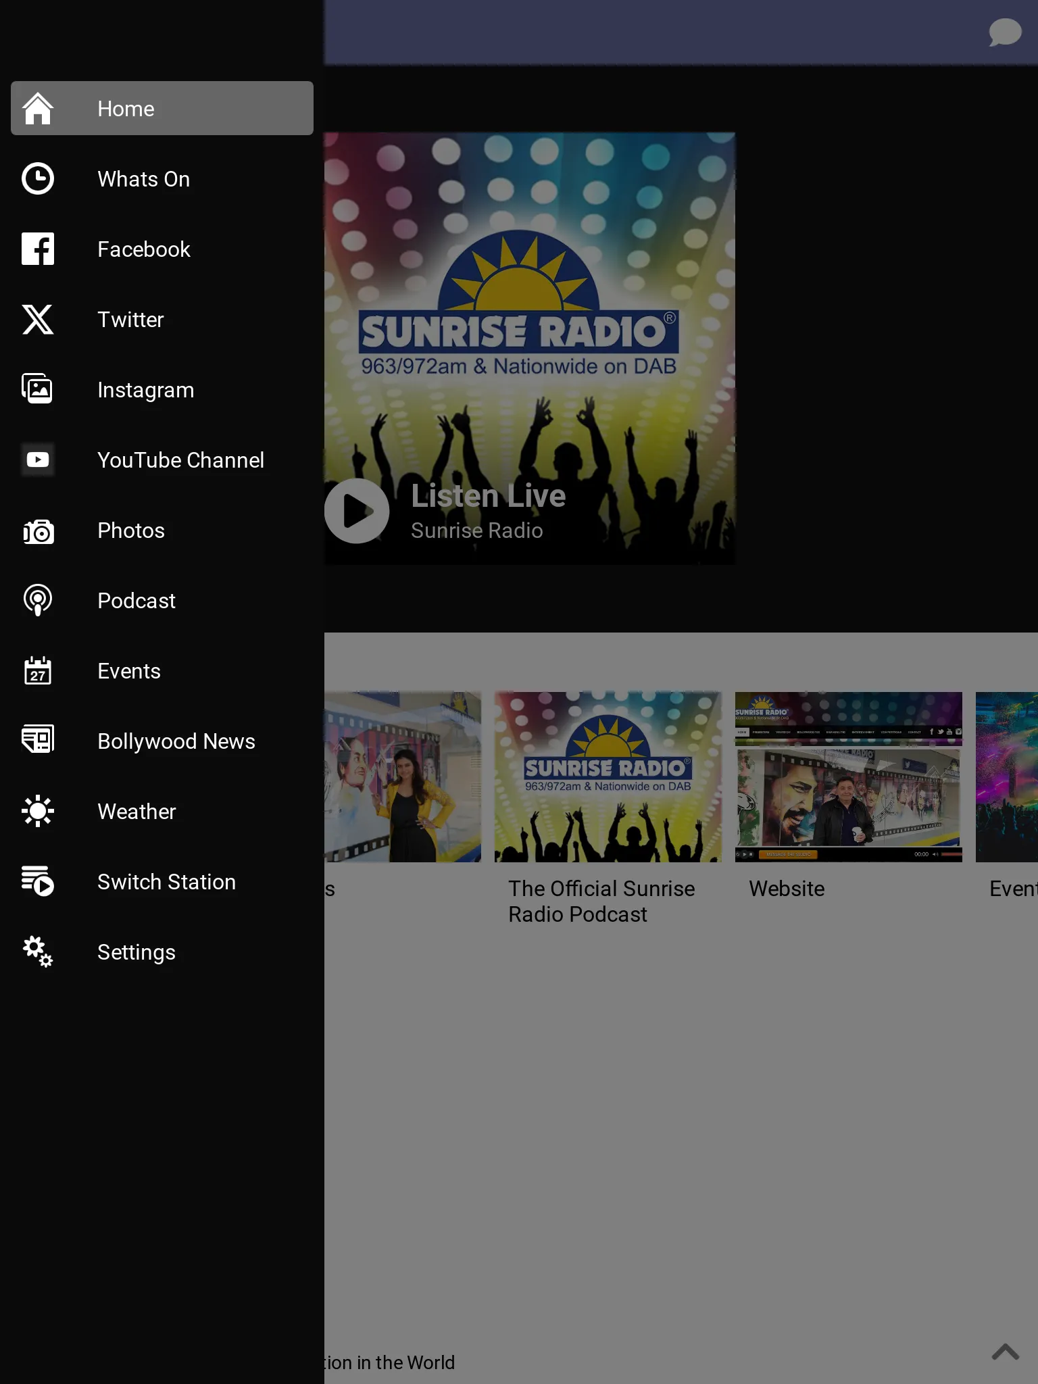Tap the woman in yellow jacket thumbnail
This screenshot has width=1038, height=1384.
pos(403,776)
